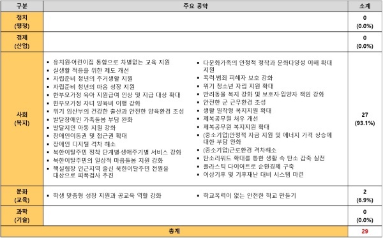Click the 구분 column header
The width and height of the screenshot is (383, 238).
tap(22, 6)
